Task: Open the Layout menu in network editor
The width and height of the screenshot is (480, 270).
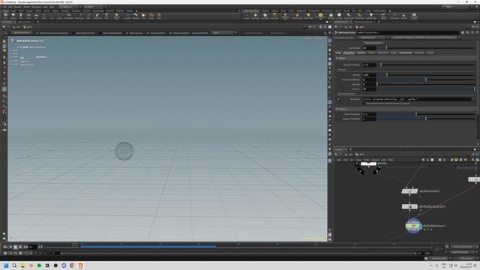Action: (375, 160)
